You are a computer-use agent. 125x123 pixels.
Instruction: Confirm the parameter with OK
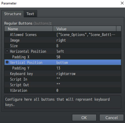[x=84, y=118]
